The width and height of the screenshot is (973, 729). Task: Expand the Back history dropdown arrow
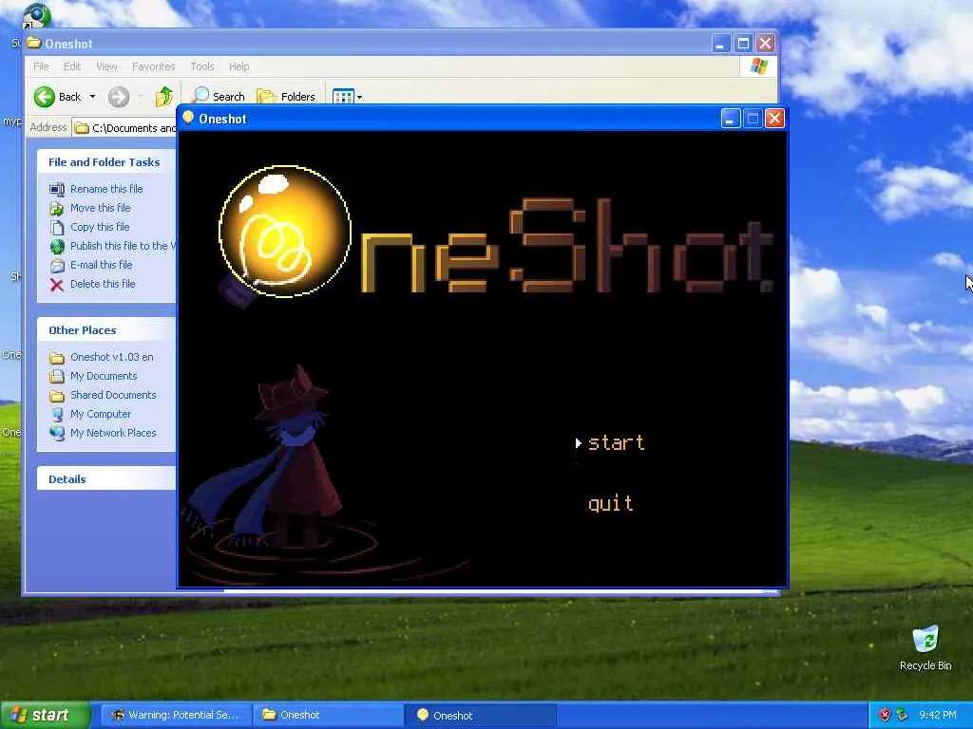click(92, 97)
